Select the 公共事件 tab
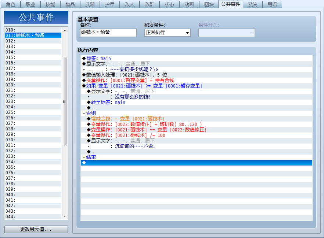Image resolution: width=324 pixels, height=238 pixels. click(231, 4)
